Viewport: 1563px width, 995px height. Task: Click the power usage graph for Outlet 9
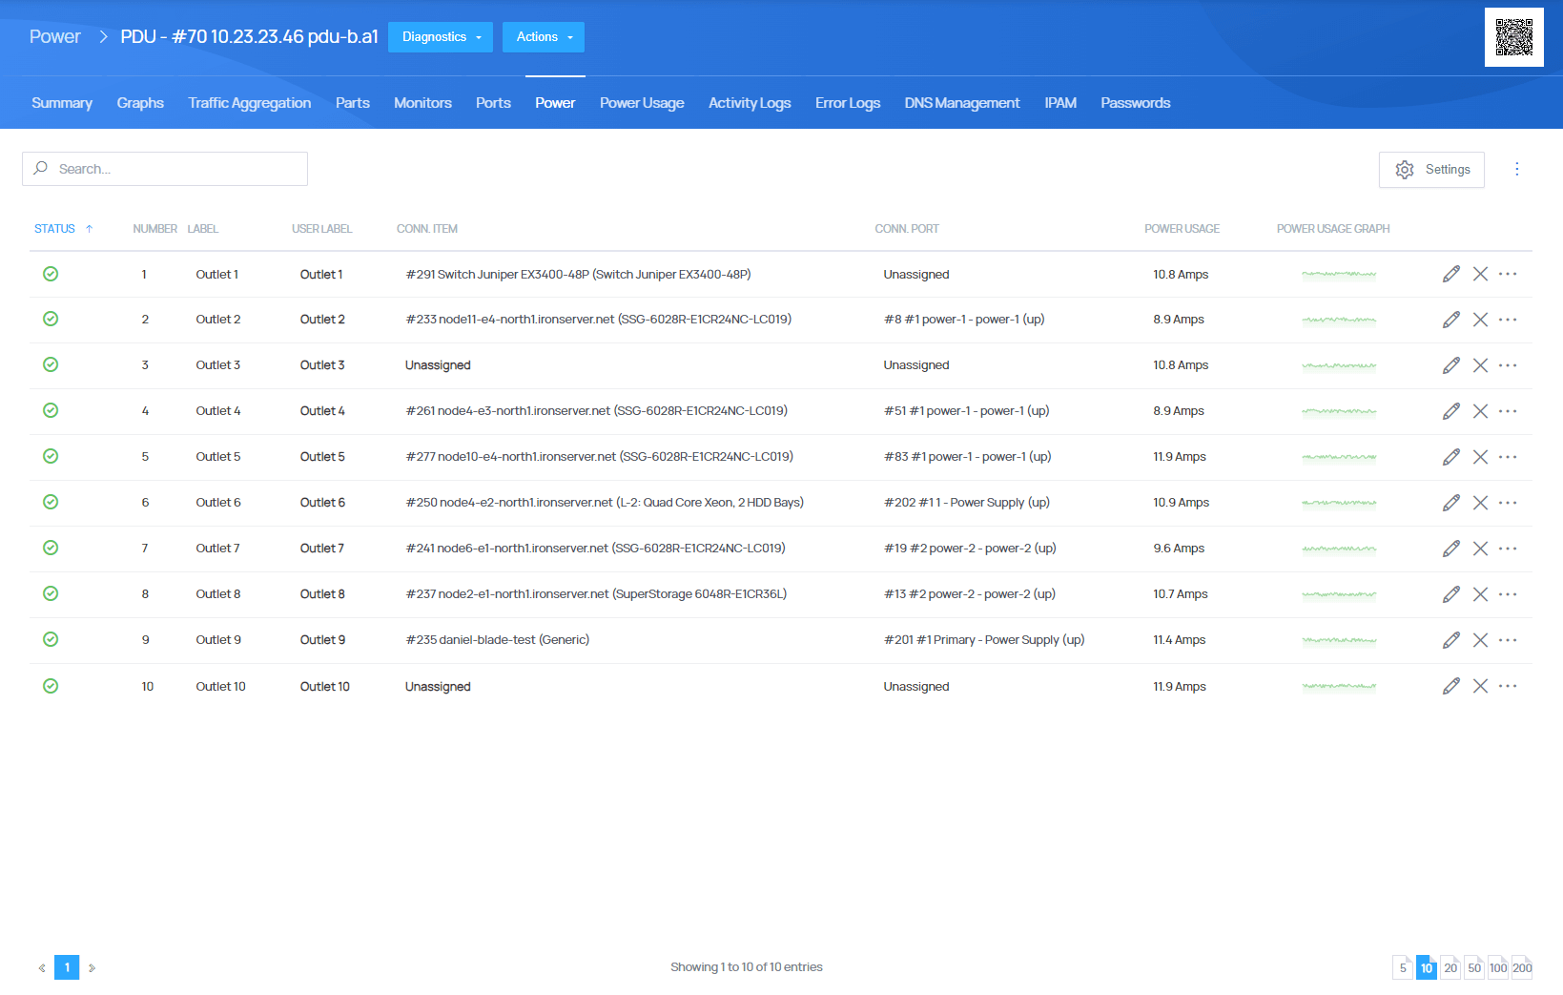pos(1339,640)
